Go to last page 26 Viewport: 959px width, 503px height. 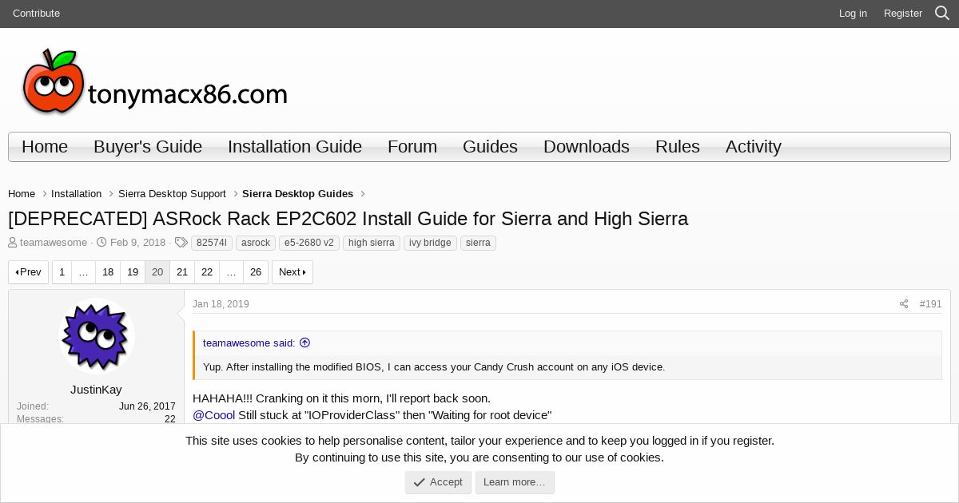tap(256, 272)
